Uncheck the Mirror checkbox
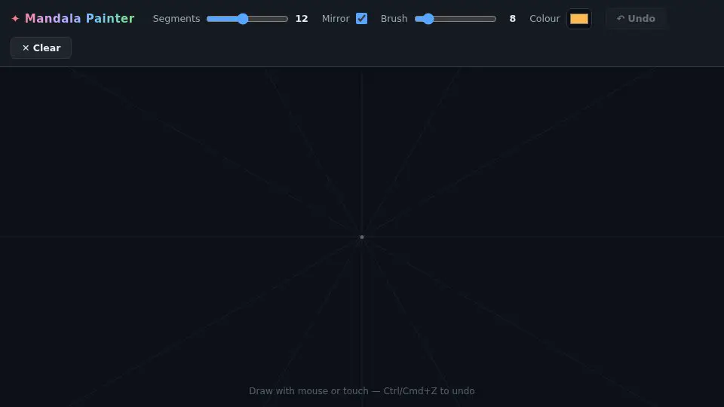Screen dimensions: 724x407 click(361, 18)
